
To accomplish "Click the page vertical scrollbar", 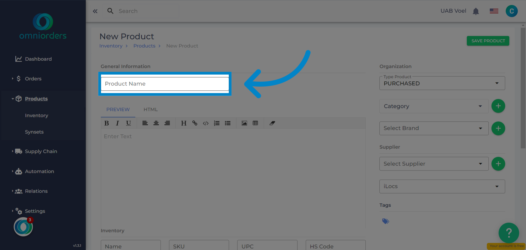I will tap(523, 88).
